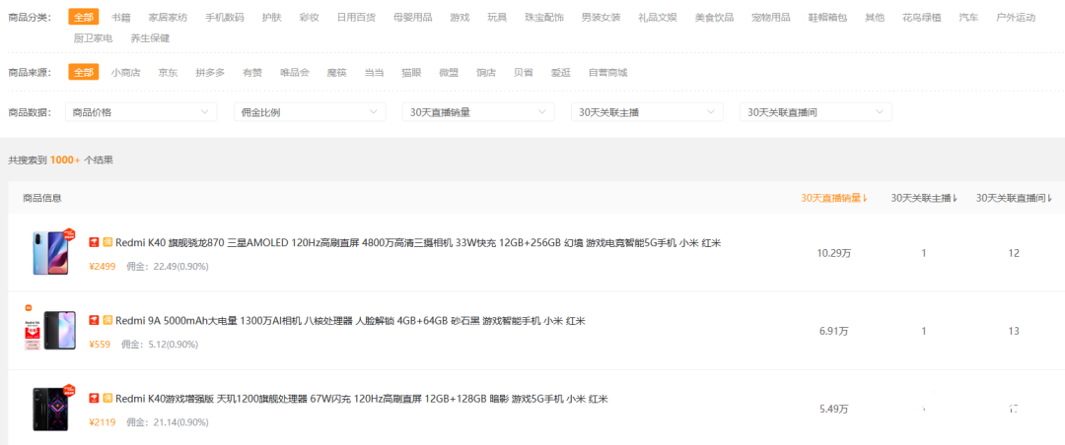Select the 手机数码 category
This screenshot has width=1065, height=445.
tap(225, 17)
